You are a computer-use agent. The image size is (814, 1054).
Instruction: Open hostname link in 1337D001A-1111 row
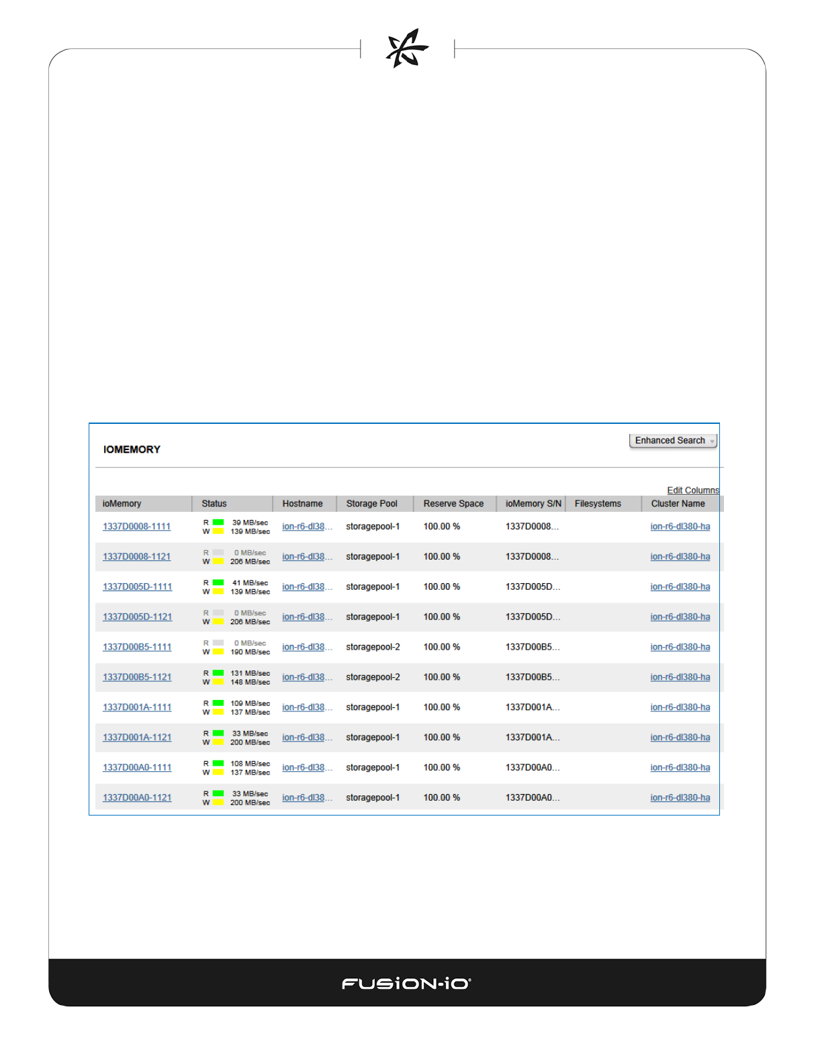307,707
